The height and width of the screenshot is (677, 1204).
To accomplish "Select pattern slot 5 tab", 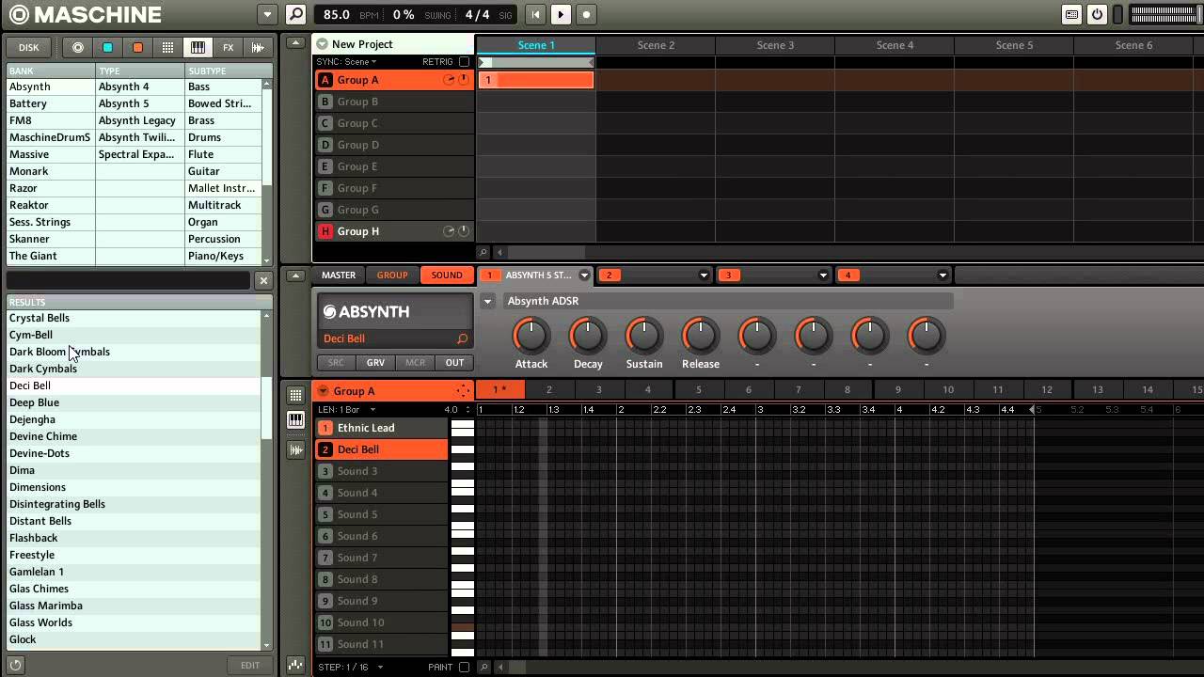I will pyautogui.click(x=698, y=390).
